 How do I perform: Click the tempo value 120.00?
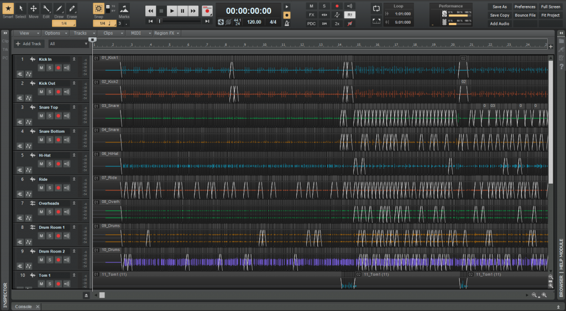click(x=254, y=22)
